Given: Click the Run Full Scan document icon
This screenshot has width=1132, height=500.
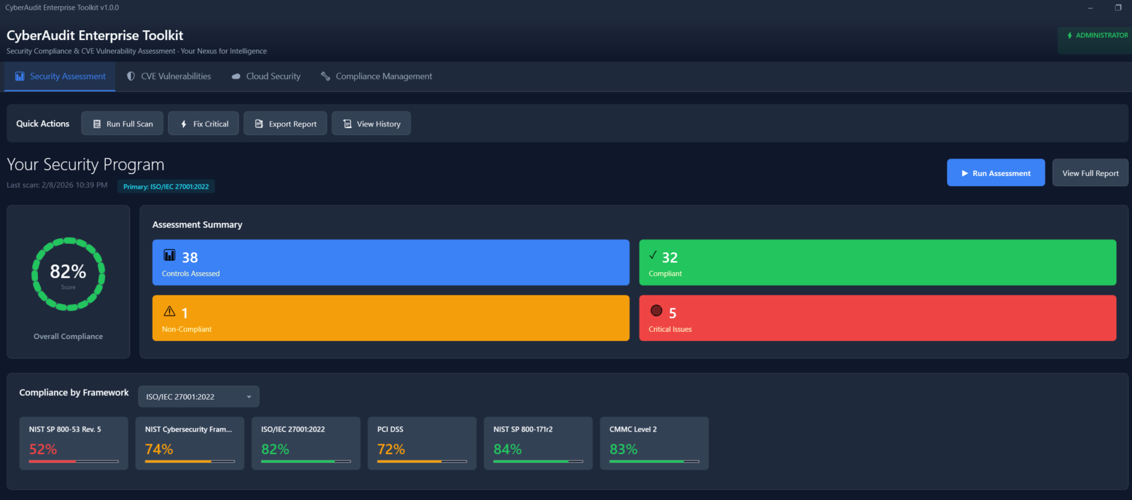Looking at the screenshot, I should [x=97, y=124].
